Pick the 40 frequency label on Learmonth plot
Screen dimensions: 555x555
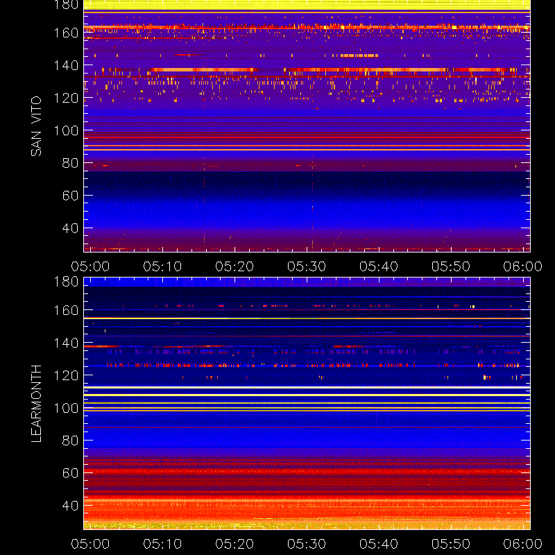pos(70,506)
